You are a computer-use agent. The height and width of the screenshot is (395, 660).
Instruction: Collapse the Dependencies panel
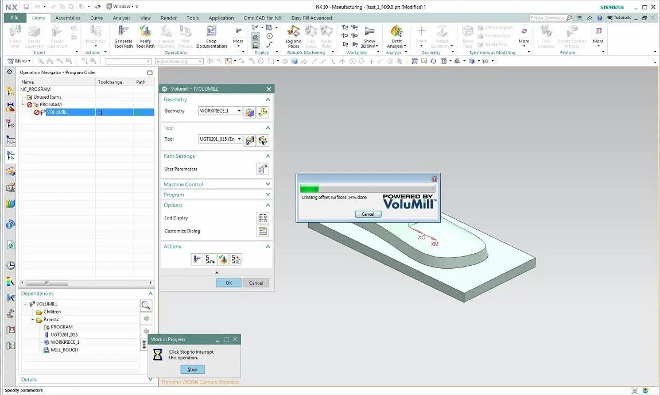pos(150,293)
